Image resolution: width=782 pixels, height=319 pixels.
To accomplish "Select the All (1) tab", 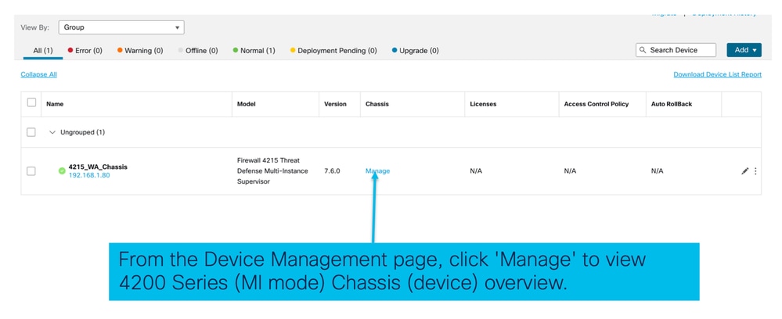I will (43, 50).
